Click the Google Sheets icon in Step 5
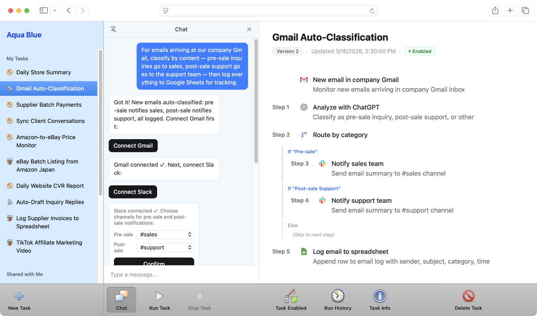 (x=304, y=252)
